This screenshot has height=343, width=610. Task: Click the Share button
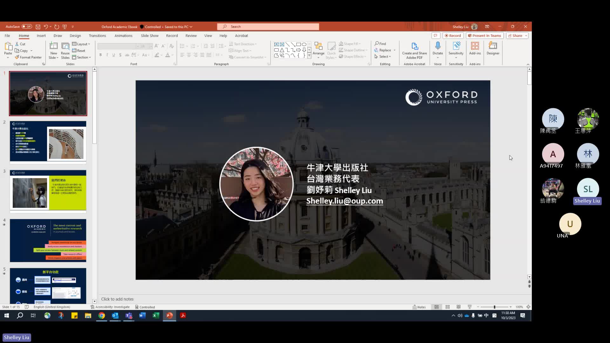[515, 36]
